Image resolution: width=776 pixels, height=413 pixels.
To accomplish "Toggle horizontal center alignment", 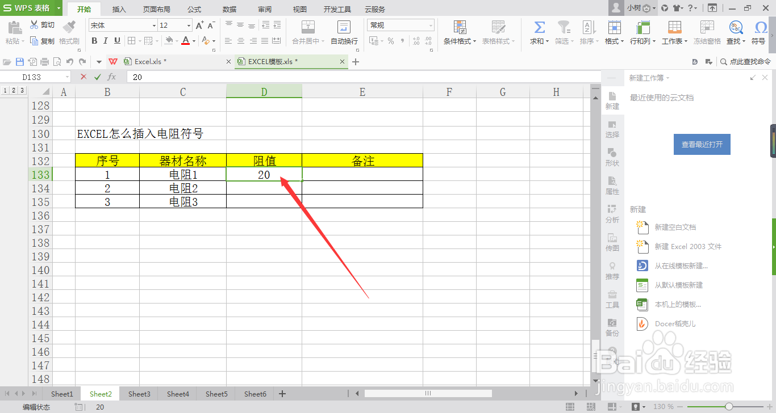I will coord(240,41).
